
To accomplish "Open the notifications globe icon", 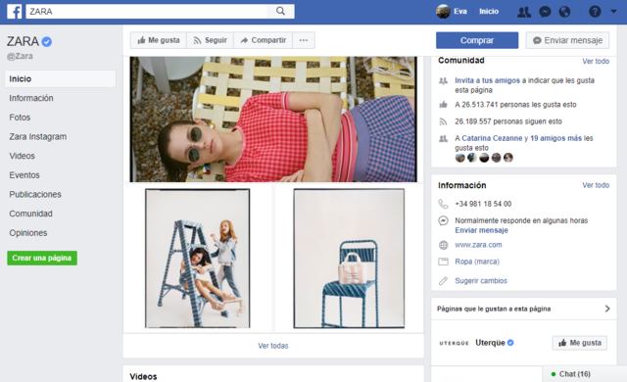I will pyautogui.click(x=564, y=12).
